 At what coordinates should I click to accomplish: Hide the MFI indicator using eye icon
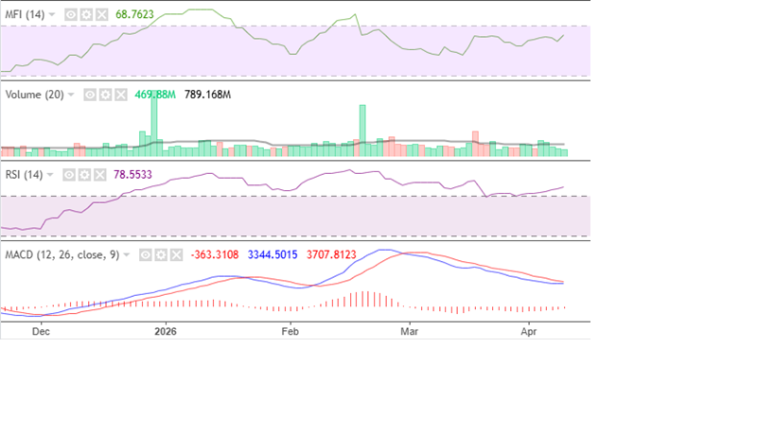pyautogui.click(x=71, y=15)
